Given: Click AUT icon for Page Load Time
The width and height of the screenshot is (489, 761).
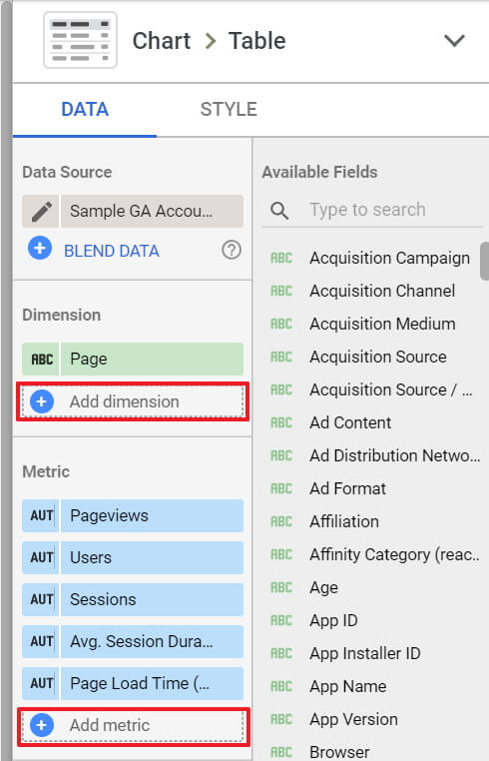Looking at the screenshot, I should 41,683.
